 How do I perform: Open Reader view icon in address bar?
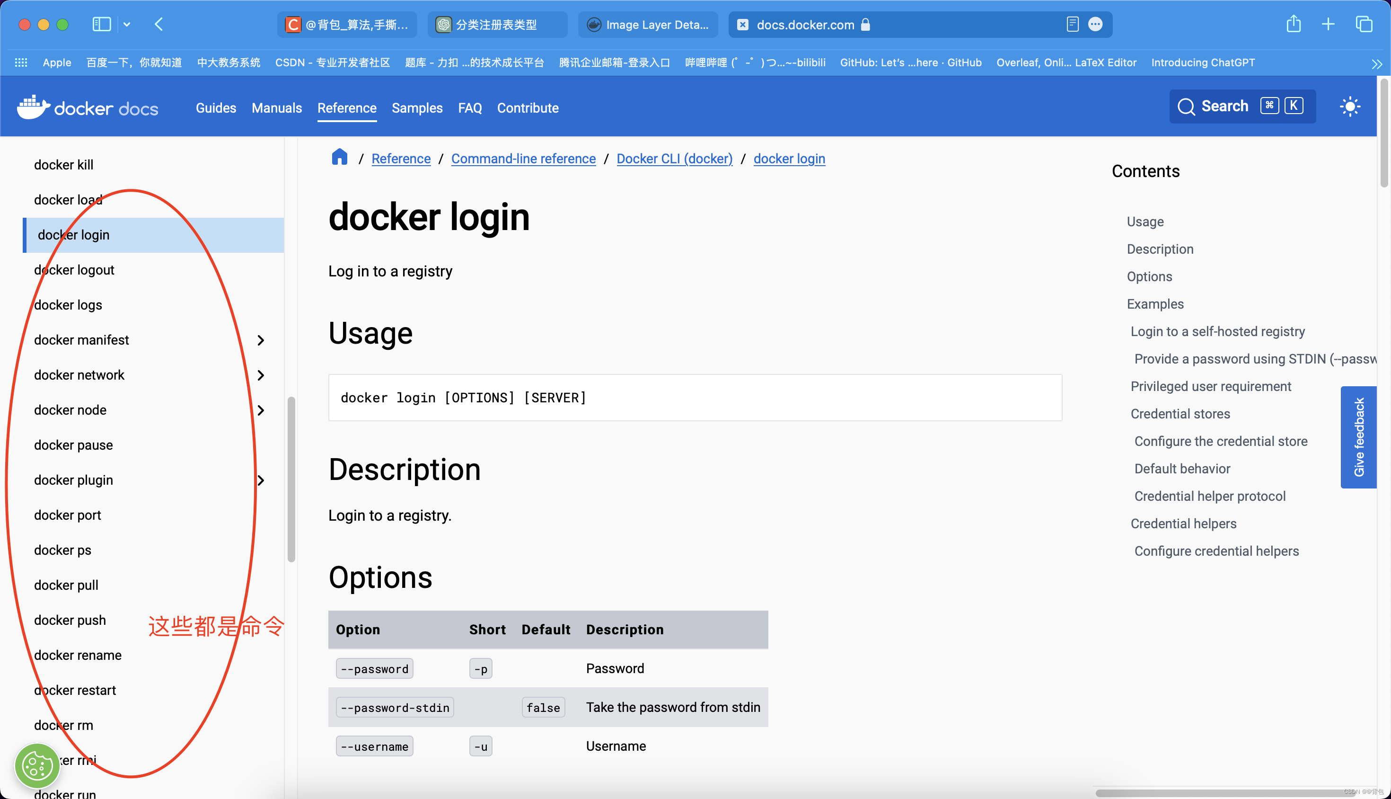click(x=1072, y=24)
